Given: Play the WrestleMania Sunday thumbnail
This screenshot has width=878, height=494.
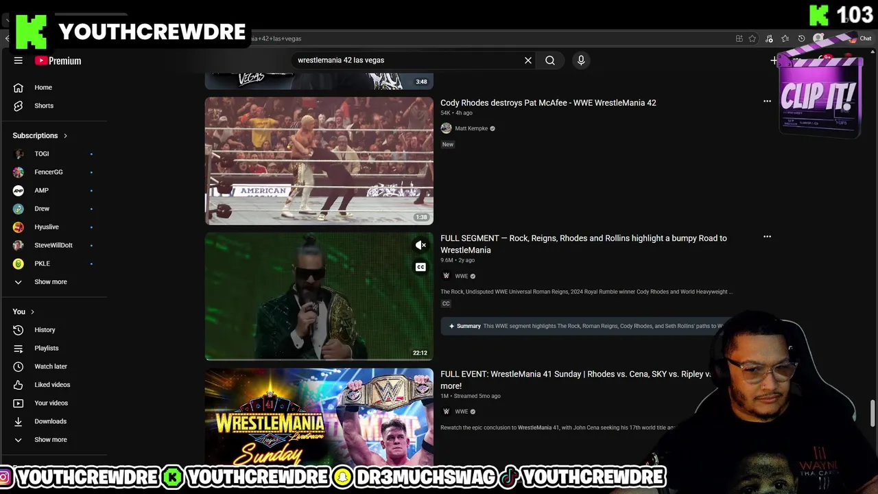Looking at the screenshot, I should 319,417.
